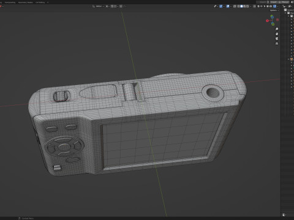Switch to material preview shading
This screenshot has width=294, height=220.
click(x=244, y=6)
